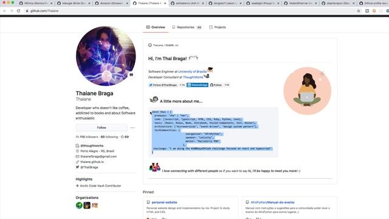
Task: Open the green globe organization avatar
Action: 79,206
